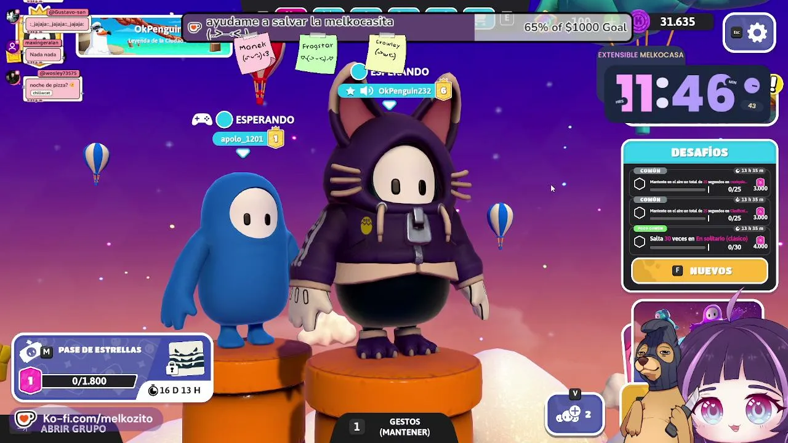Viewport: 788px width, 443px height.
Task: Click the maxingeralan chat username
Action: 42,43
